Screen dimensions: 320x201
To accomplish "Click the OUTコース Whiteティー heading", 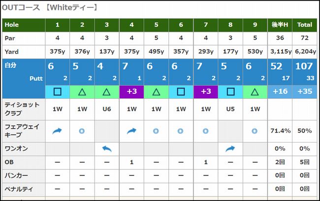I will 50,7.
